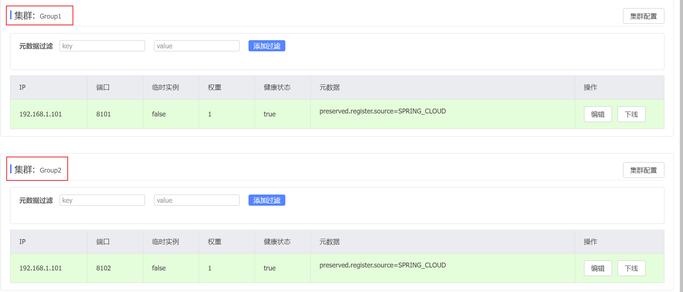Focus the value input in Group2 filter
The height and width of the screenshot is (292, 683).
197,200
